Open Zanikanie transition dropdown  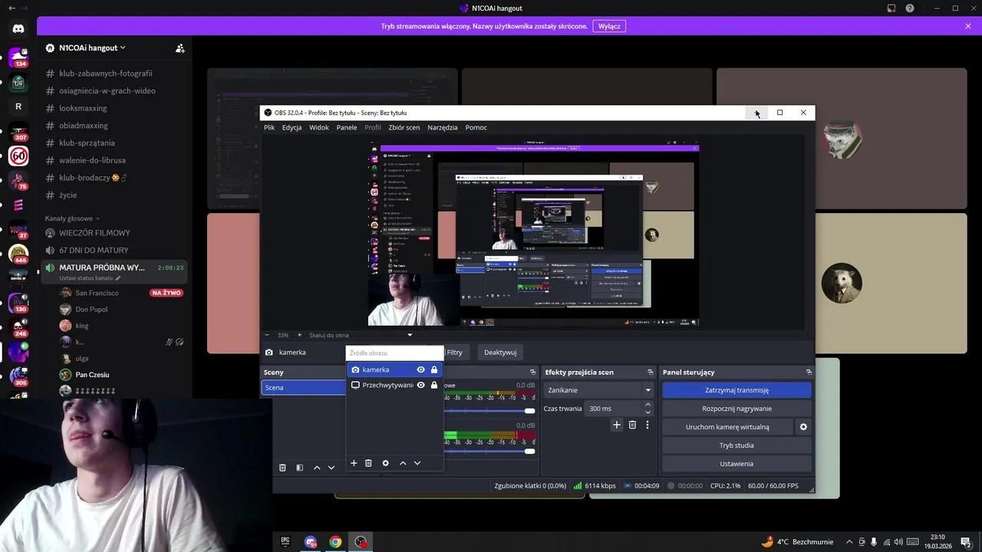click(x=599, y=390)
